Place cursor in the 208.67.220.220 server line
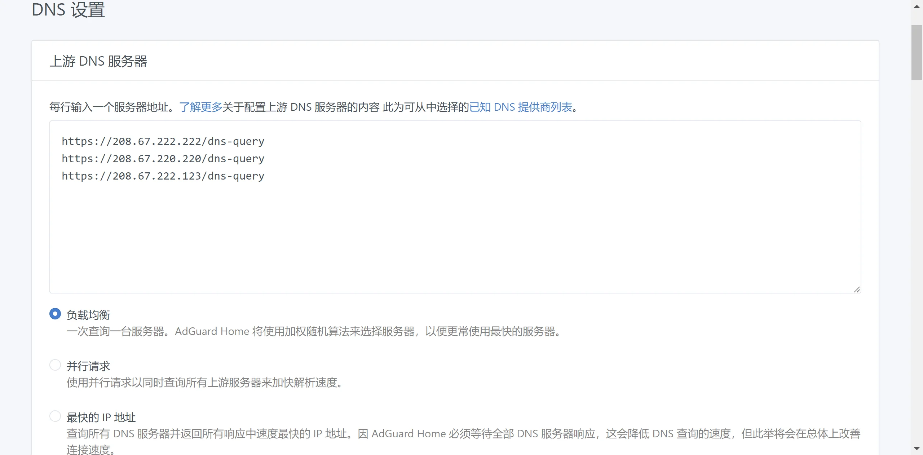This screenshot has height=455, width=923. (x=163, y=159)
